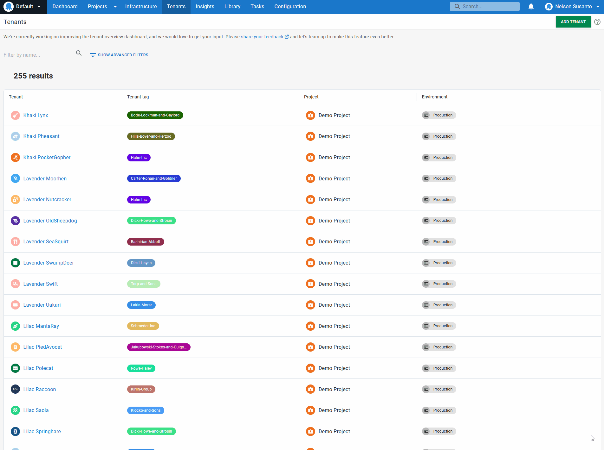Click the Hills-Boyer-and-Herzog tag
604x450 pixels.
tap(151, 136)
